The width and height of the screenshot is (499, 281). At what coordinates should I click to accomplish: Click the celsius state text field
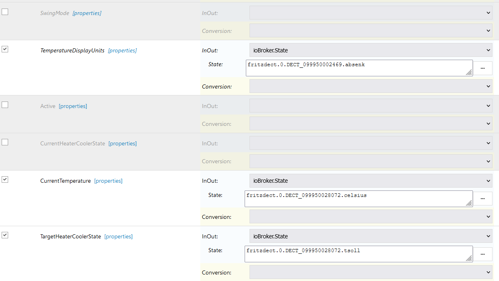(359, 199)
